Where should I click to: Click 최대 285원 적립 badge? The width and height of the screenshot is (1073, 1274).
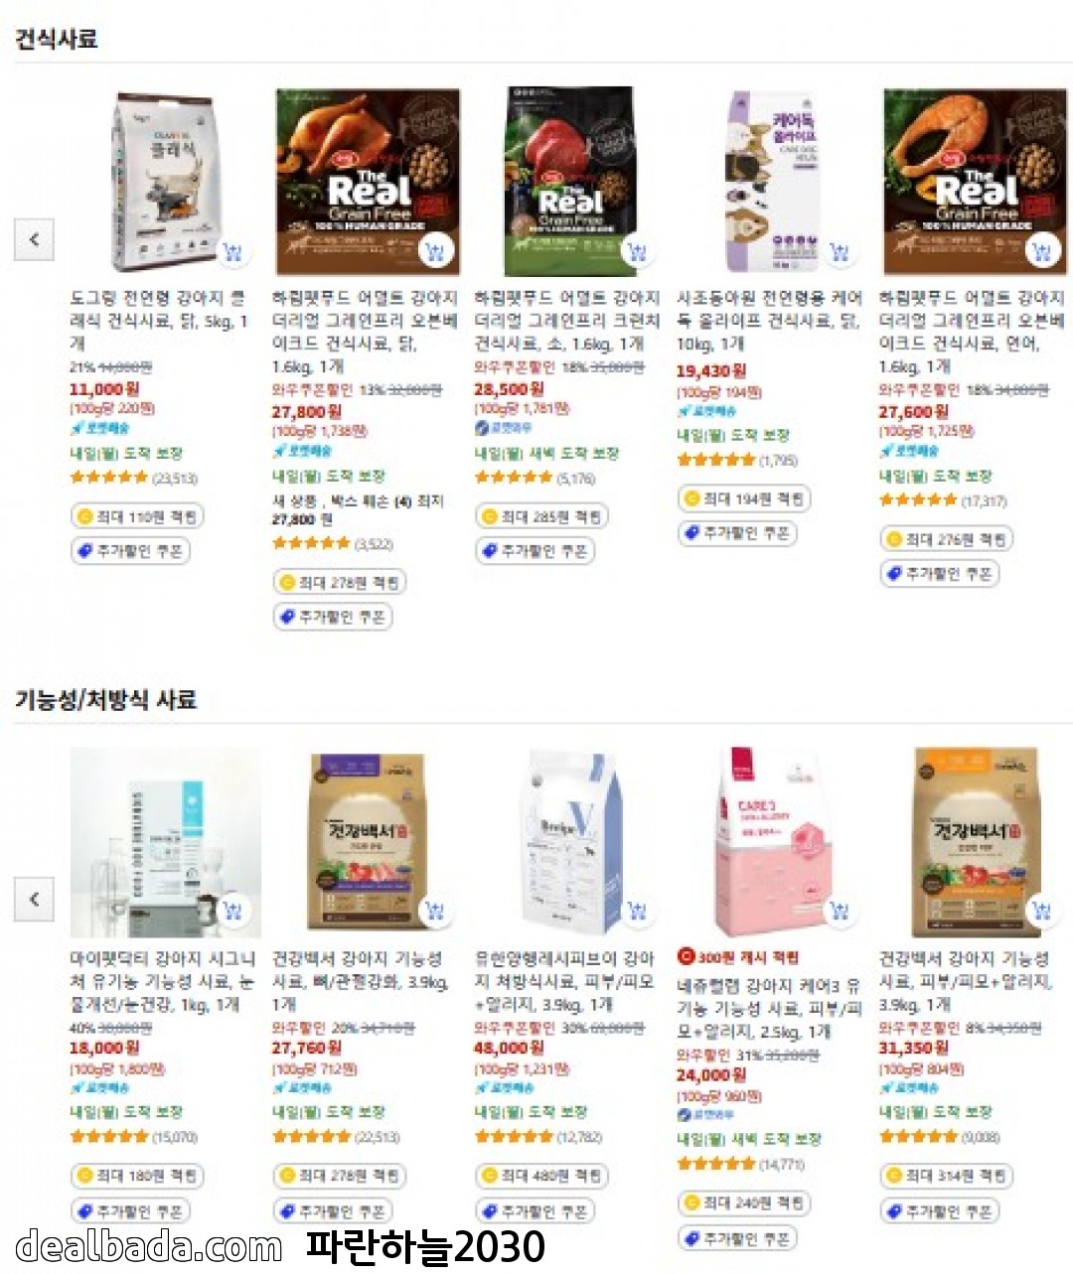540,516
